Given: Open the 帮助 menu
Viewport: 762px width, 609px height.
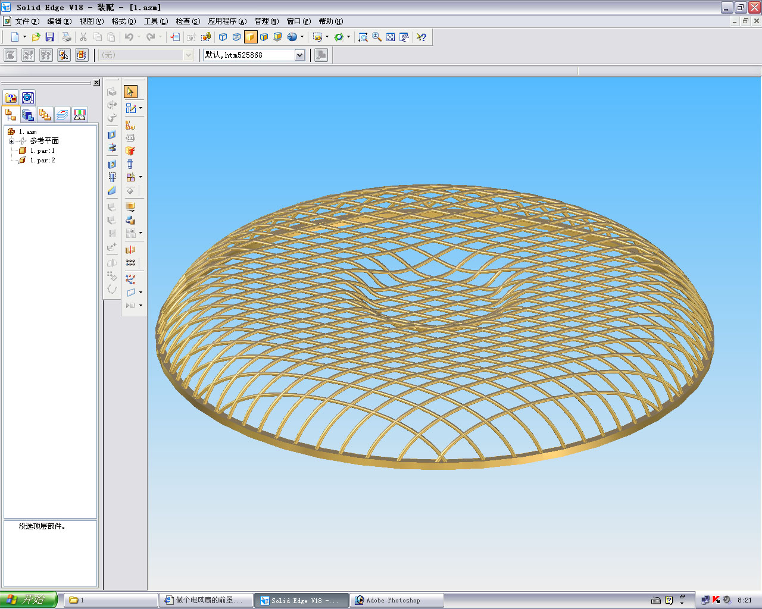Looking at the screenshot, I should click(x=330, y=21).
